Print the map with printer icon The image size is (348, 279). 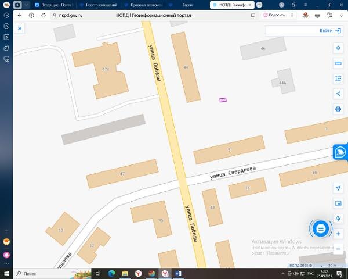338,109
